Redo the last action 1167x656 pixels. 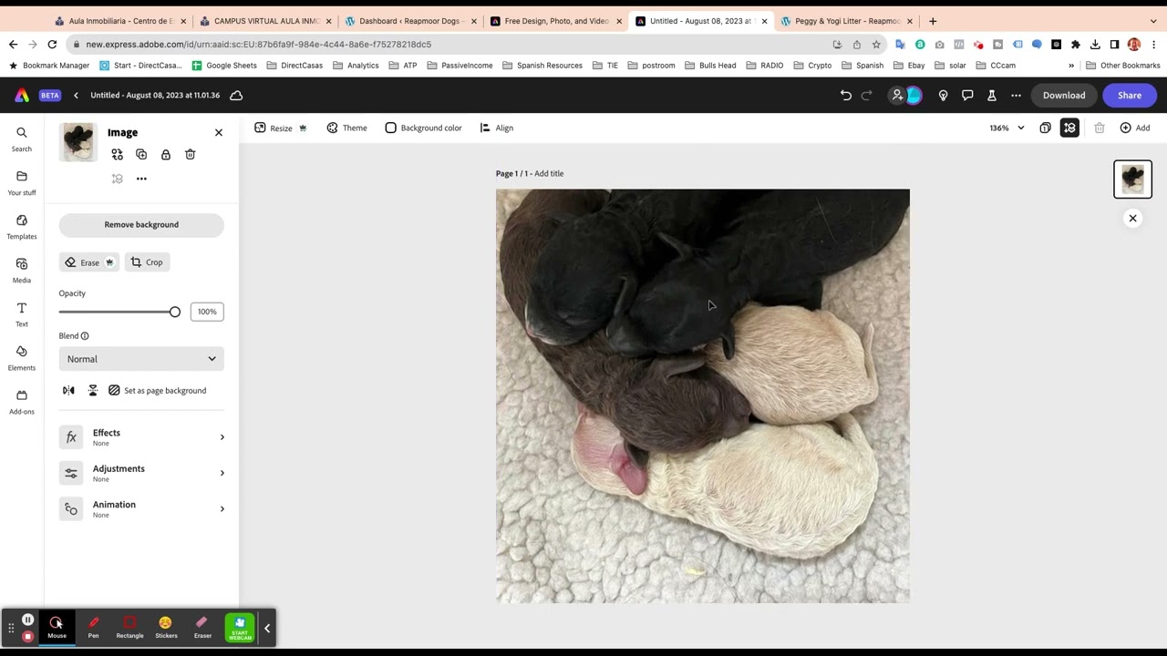(x=867, y=95)
